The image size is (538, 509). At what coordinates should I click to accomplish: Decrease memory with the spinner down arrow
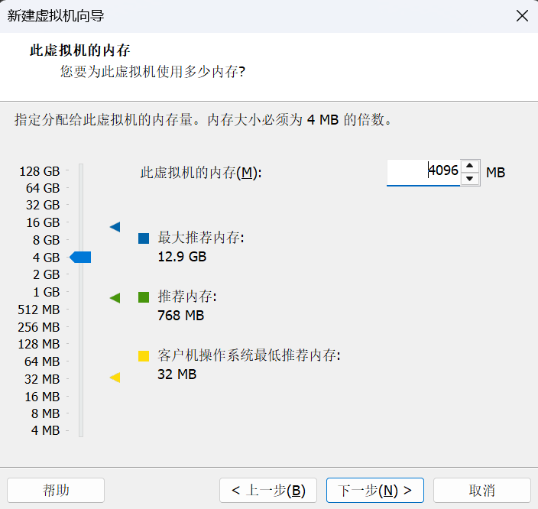[x=470, y=179]
